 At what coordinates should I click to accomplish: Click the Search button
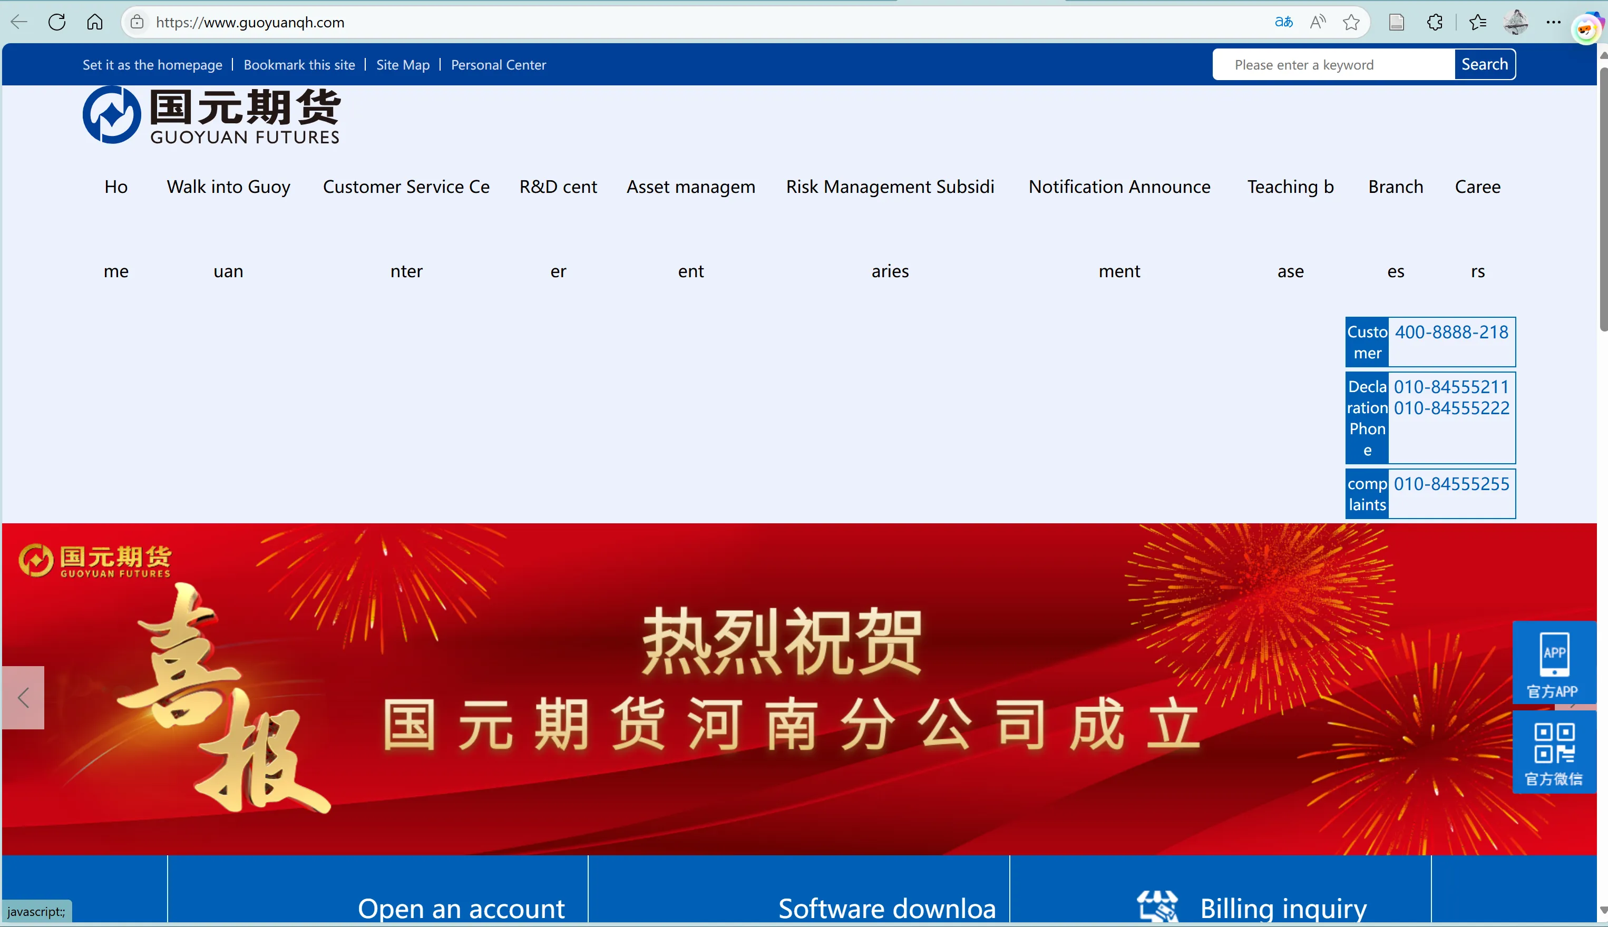coord(1485,64)
